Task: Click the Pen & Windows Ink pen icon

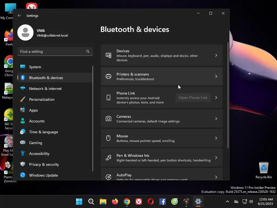Action: point(108,157)
